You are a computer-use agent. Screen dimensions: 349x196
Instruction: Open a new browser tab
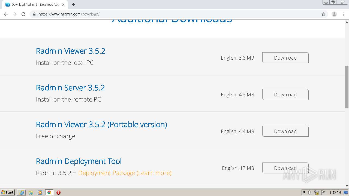click(74, 5)
